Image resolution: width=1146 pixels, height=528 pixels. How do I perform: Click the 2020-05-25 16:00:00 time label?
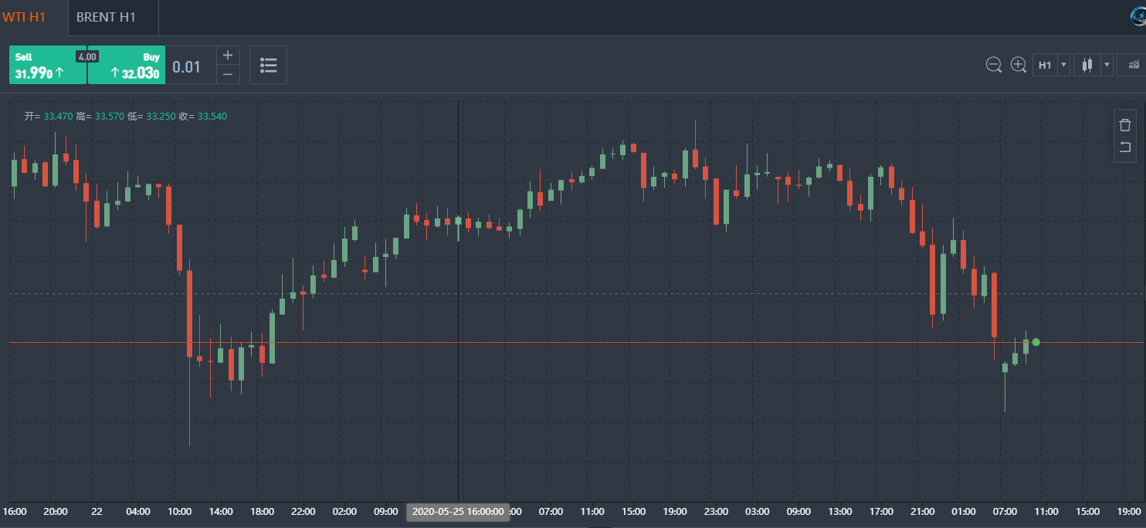click(458, 511)
